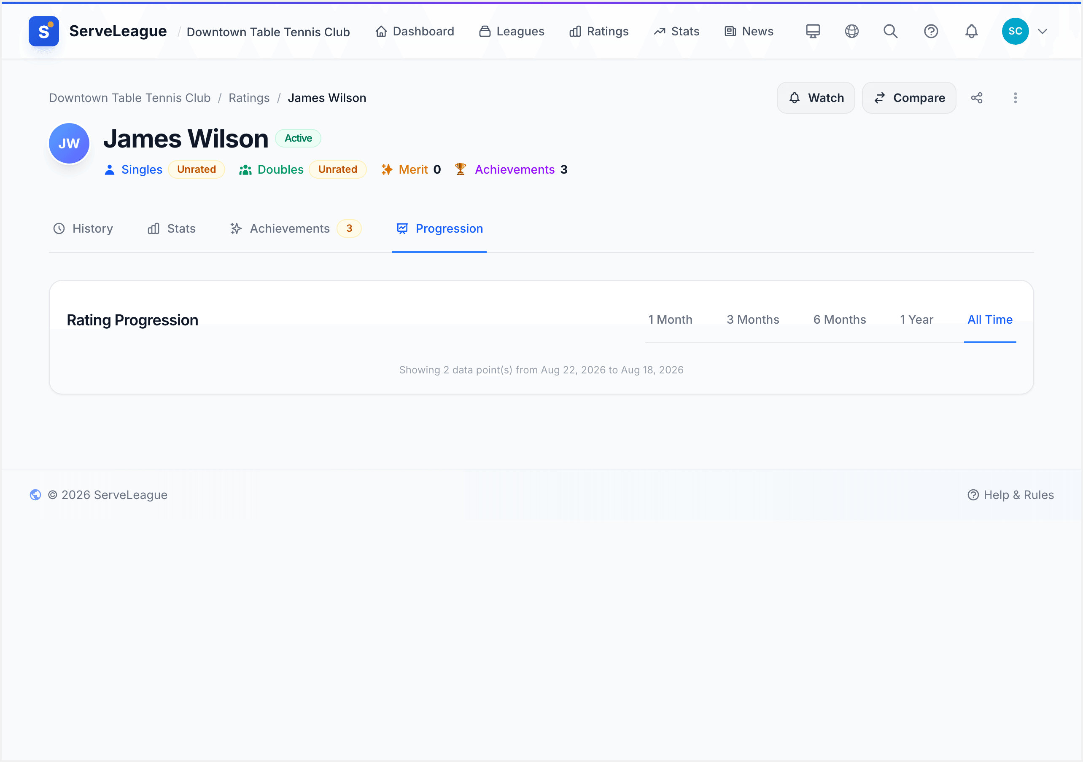This screenshot has width=1083, height=762.
Task: Click the Compare button
Action: click(909, 98)
